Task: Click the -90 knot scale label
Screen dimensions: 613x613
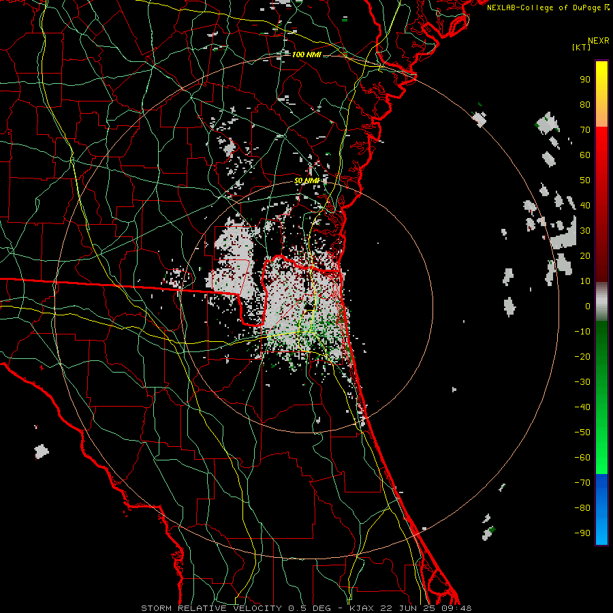Action: pos(582,533)
